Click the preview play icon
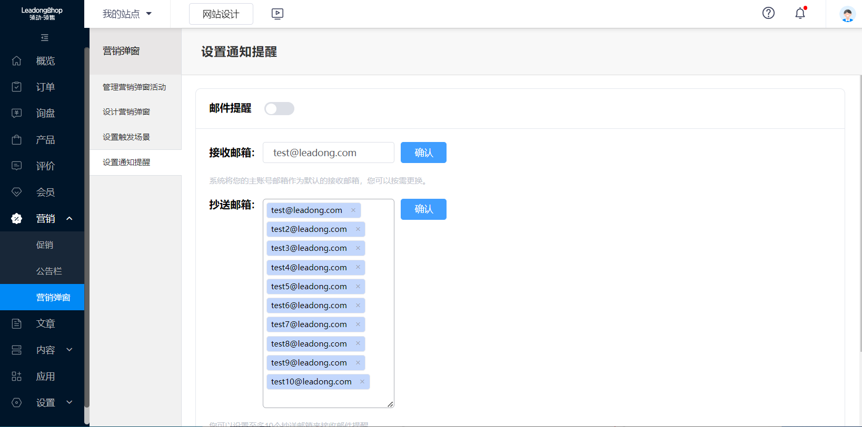This screenshot has width=862, height=427. tap(278, 14)
